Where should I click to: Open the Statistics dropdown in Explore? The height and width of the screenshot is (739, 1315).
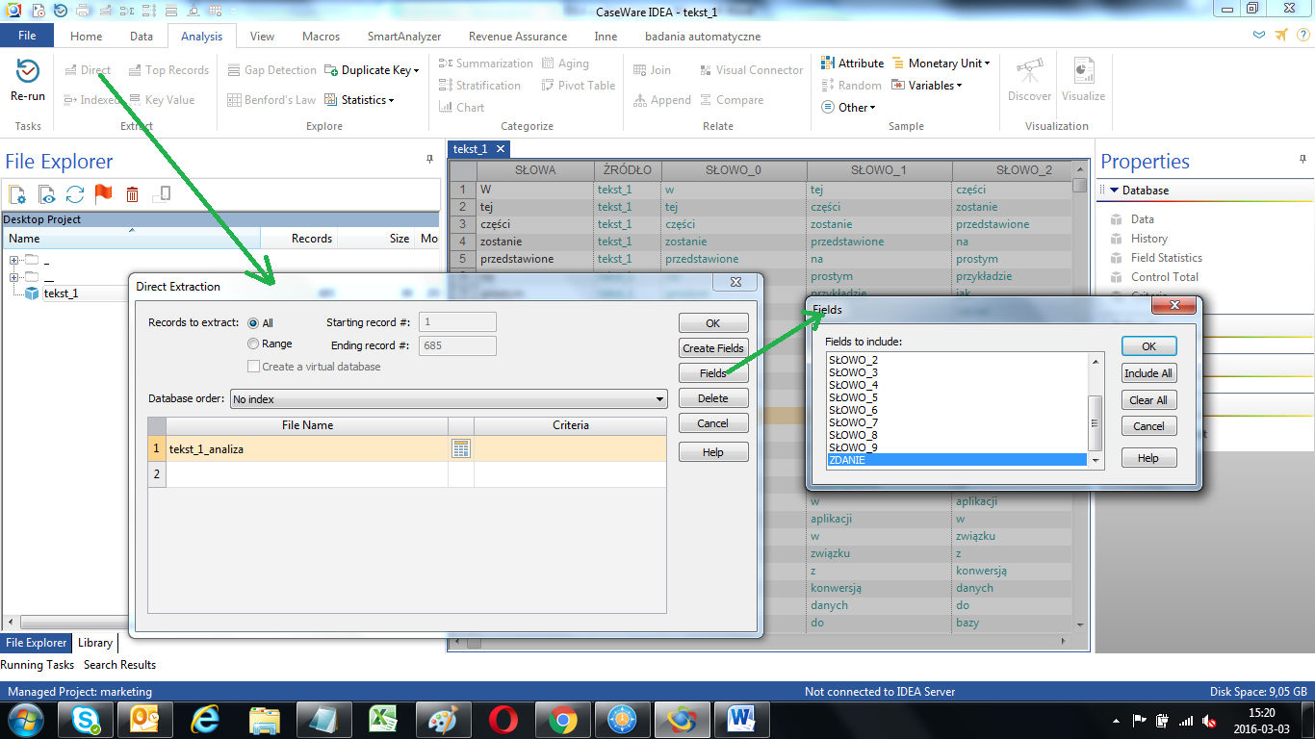coord(360,100)
